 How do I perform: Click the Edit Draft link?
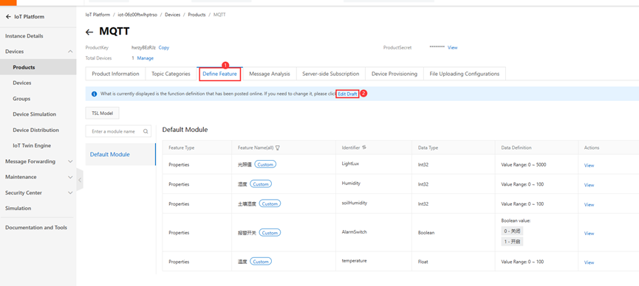pyautogui.click(x=347, y=94)
